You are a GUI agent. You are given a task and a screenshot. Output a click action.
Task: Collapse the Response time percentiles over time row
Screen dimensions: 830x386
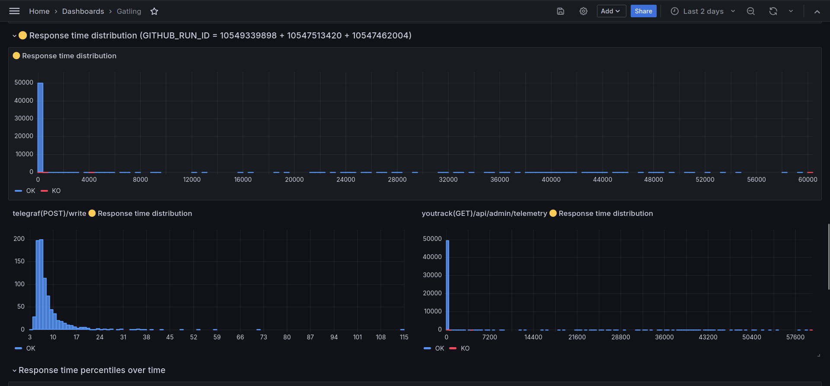coord(14,370)
